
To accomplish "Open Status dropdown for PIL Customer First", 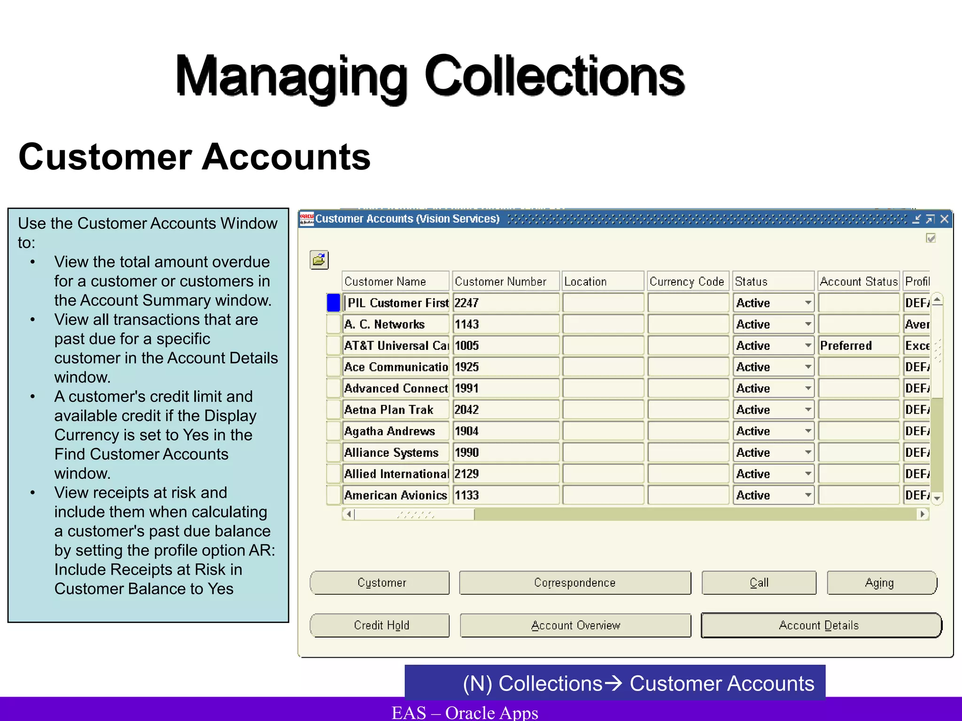I will pyautogui.click(x=808, y=303).
